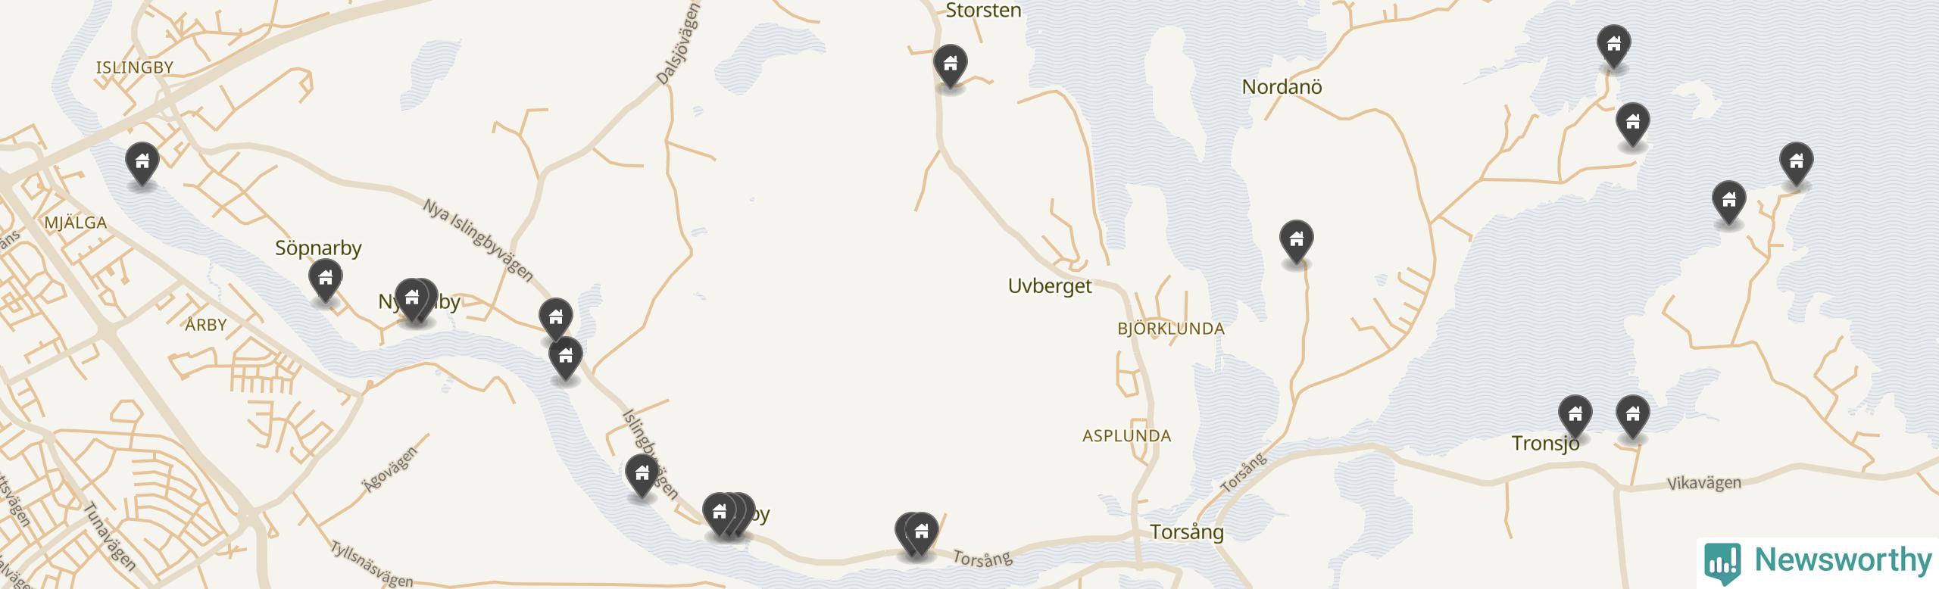This screenshot has height=589, width=1939.
Task: Select the house marker right of Tronsjö above Vikavägen
Action: (x=1632, y=417)
